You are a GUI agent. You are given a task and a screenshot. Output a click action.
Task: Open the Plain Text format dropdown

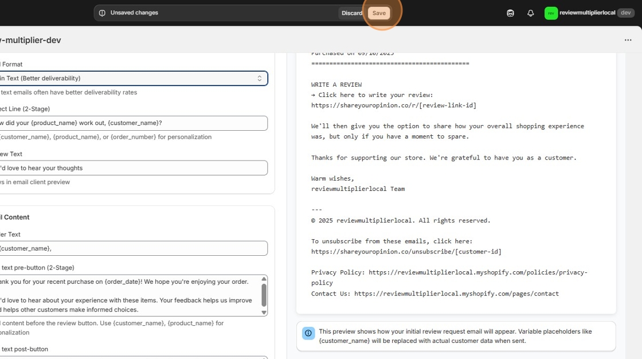132,78
